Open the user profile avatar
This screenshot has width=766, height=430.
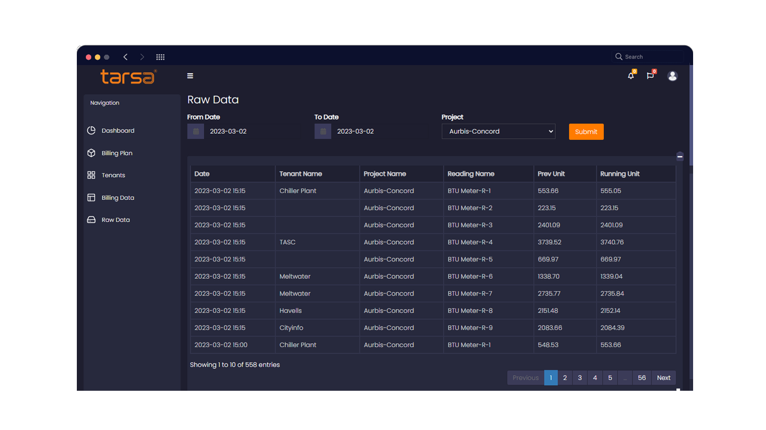click(x=672, y=76)
